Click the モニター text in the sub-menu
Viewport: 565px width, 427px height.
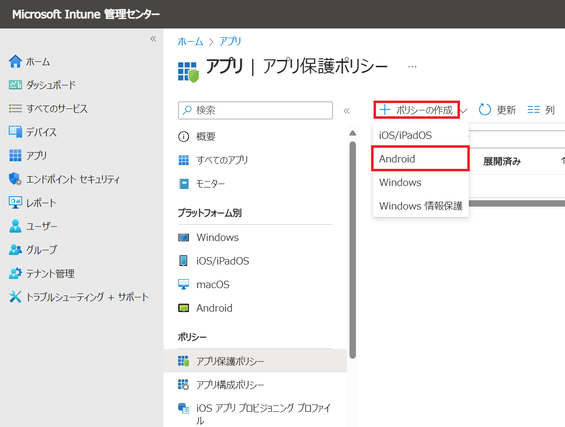pos(211,184)
